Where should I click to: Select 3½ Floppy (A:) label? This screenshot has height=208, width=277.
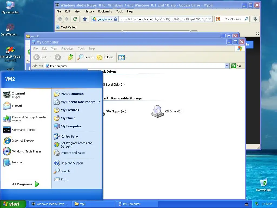click(116, 111)
